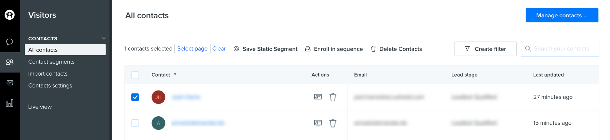The height and width of the screenshot is (140, 610).
Task: Check the second contact row checkbox
Action: pyautogui.click(x=135, y=123)
